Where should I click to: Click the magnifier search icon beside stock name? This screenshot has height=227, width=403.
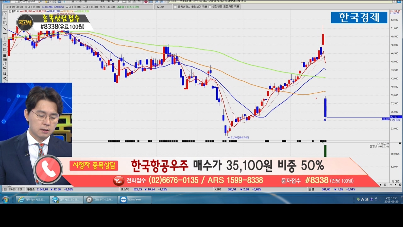coord(41,2)
